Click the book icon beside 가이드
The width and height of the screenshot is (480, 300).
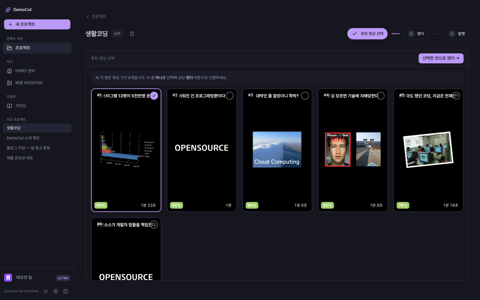click(10, 106)
